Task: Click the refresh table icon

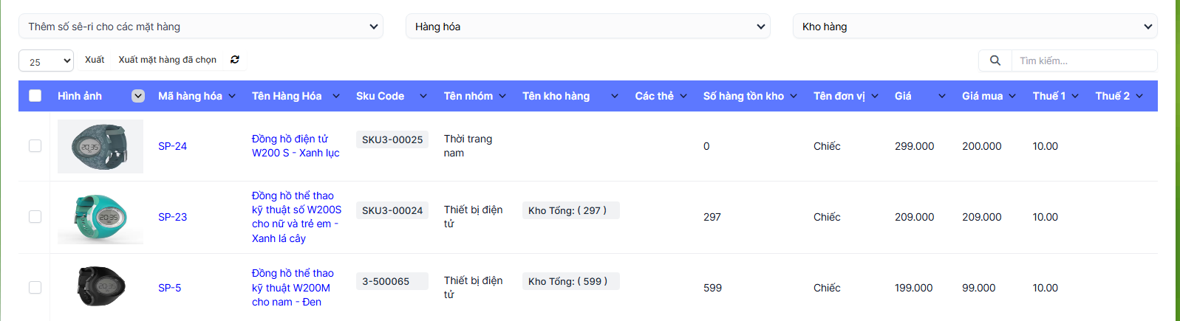Action: [235, 60]
